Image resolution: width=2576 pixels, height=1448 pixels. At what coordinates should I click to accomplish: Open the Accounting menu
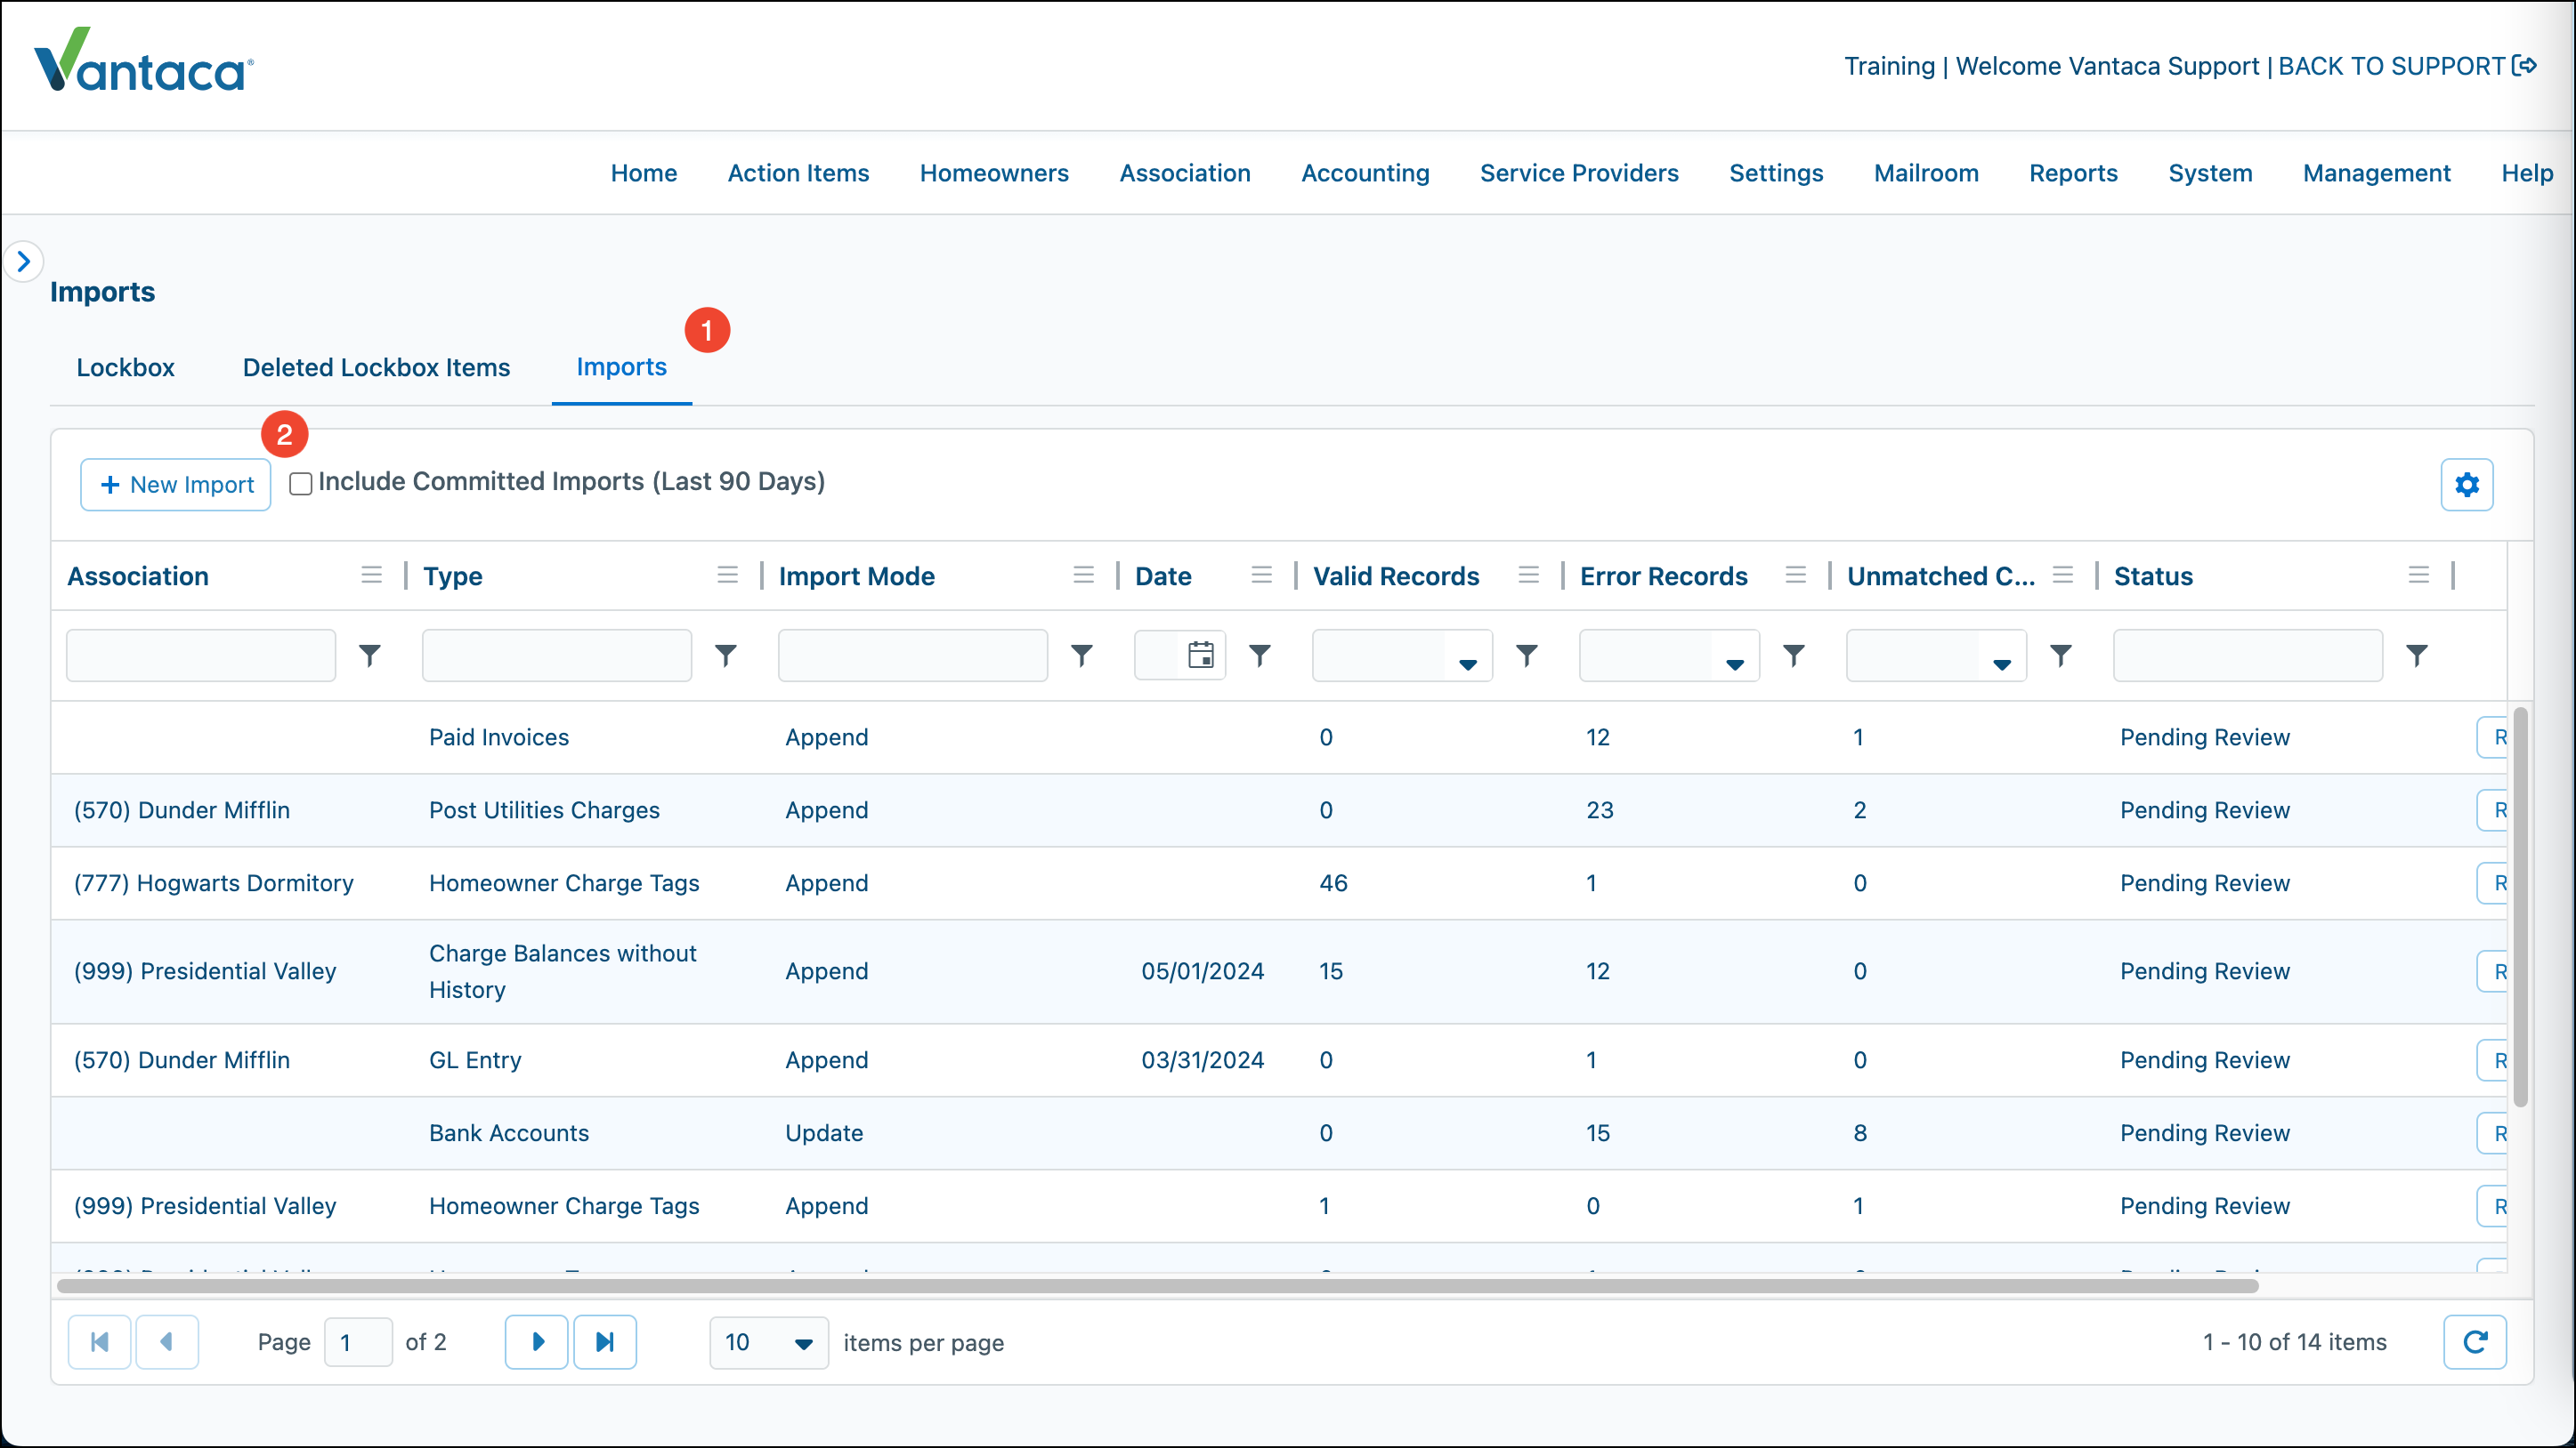click(1365, 173)
